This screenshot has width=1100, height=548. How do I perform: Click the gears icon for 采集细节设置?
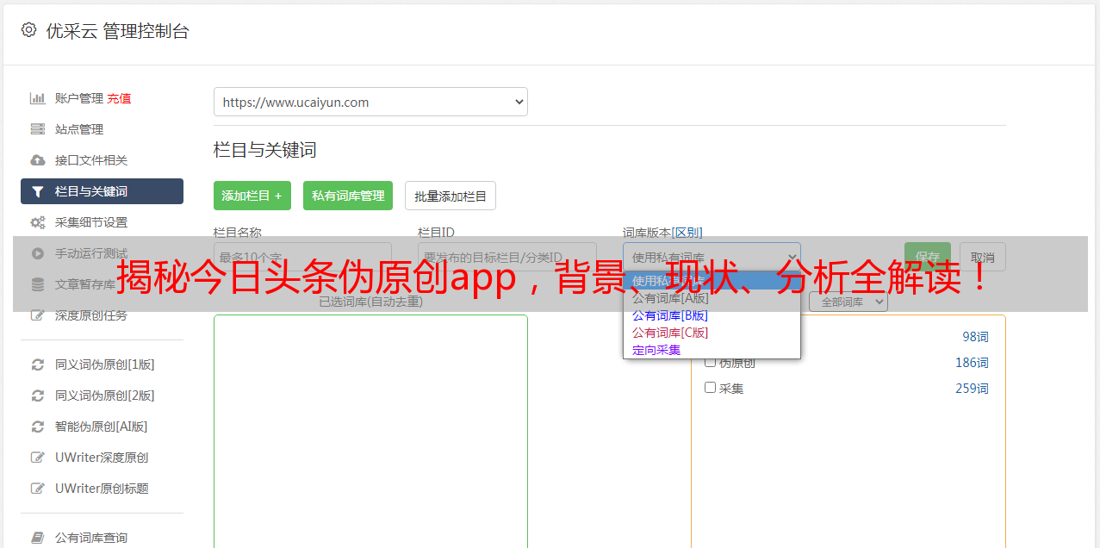38,222
